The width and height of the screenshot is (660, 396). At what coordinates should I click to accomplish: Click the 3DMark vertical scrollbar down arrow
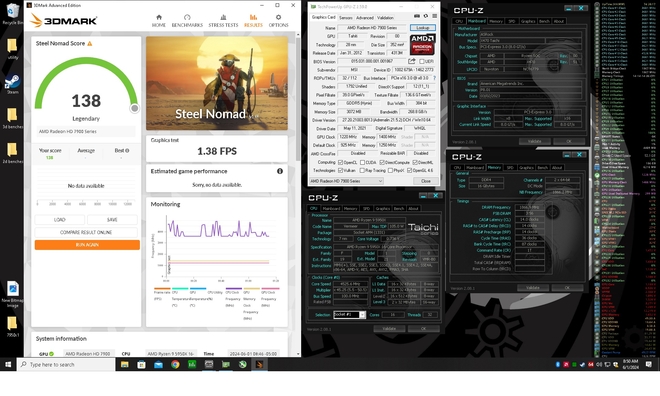click(298, 354)
